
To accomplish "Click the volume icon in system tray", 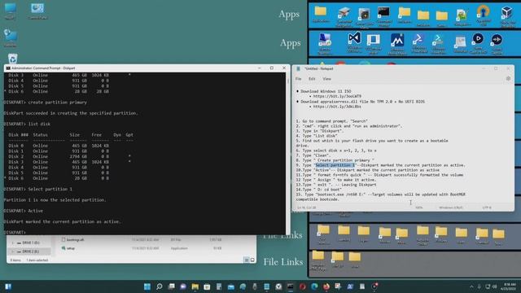I will pyautogui.click(x=494, y=286).
